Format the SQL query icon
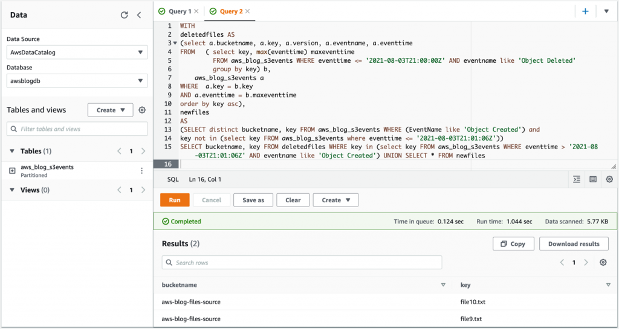Screen dimensions: 619x329 pos(577,179)
